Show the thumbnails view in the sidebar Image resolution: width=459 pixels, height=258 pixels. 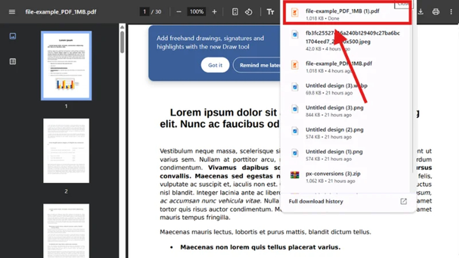coord(13,36)
